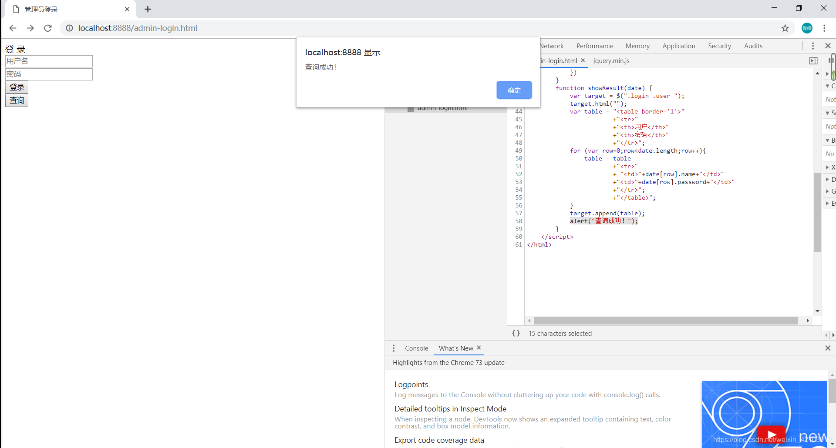
Task: Open a new browser tab
Action: point(148,9)
